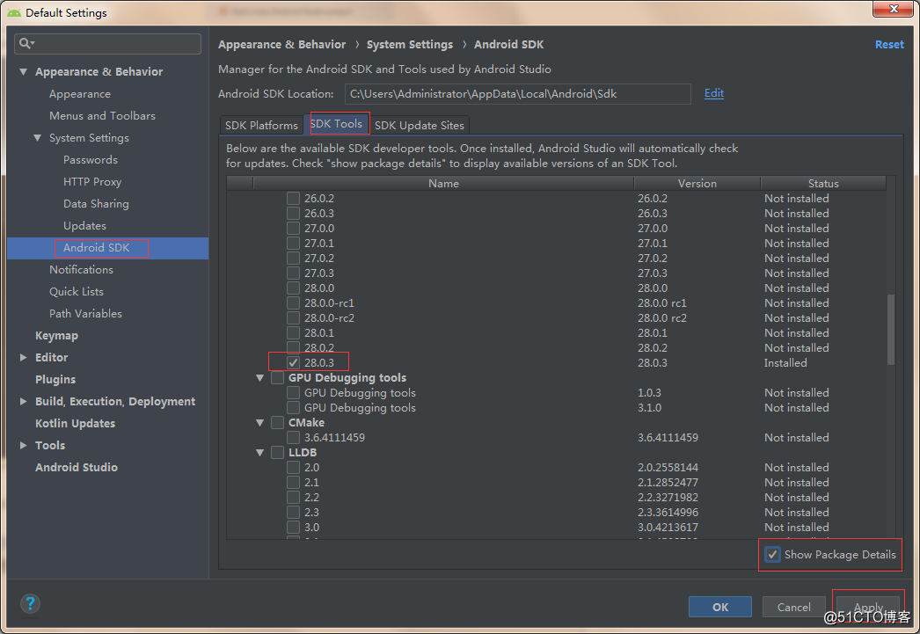This screenshot has width=920, height=634.
Task: Close the Default Settings dialog
Action: tap(893, 9)
